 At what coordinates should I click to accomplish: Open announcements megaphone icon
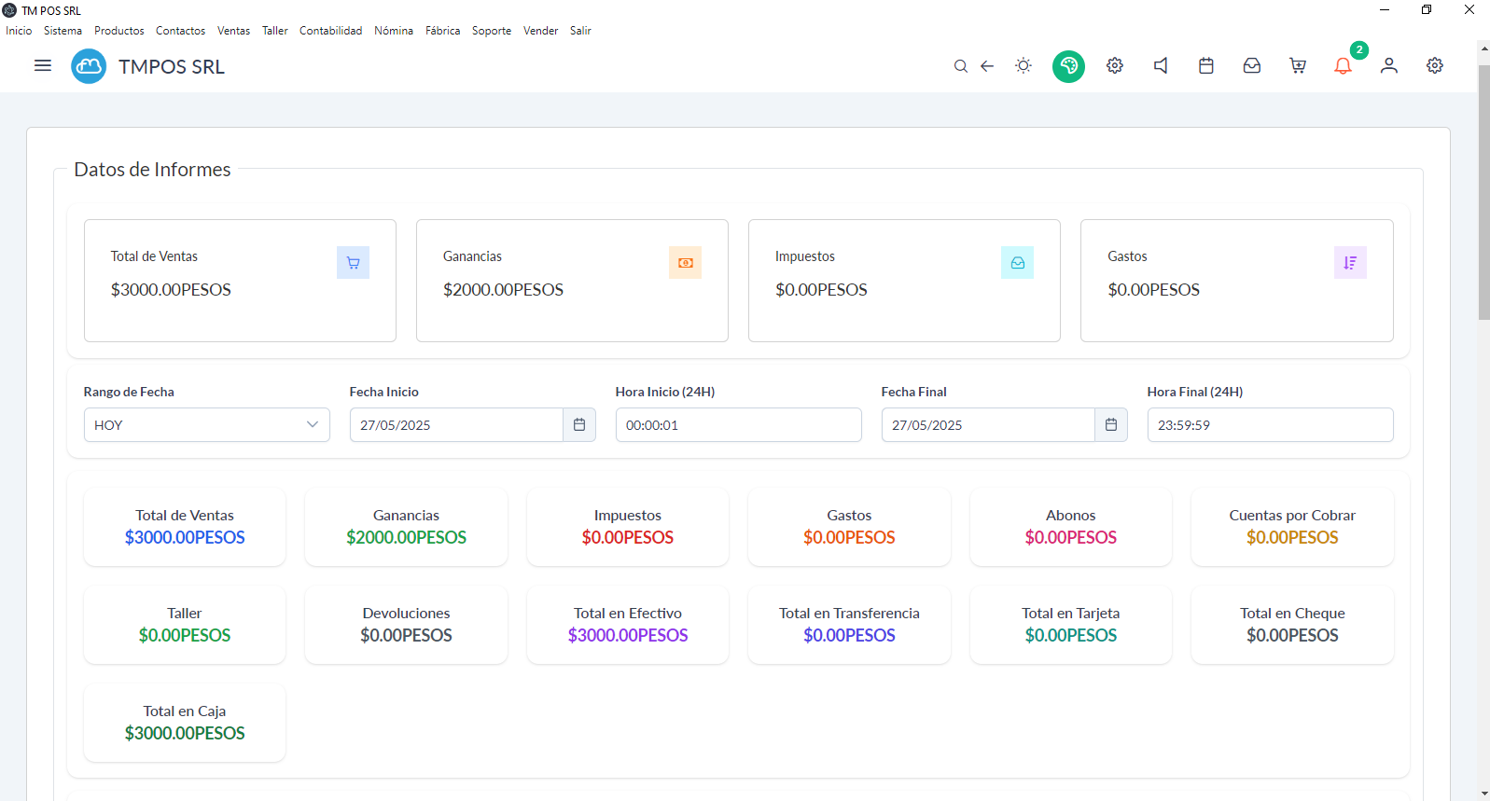1161,65
